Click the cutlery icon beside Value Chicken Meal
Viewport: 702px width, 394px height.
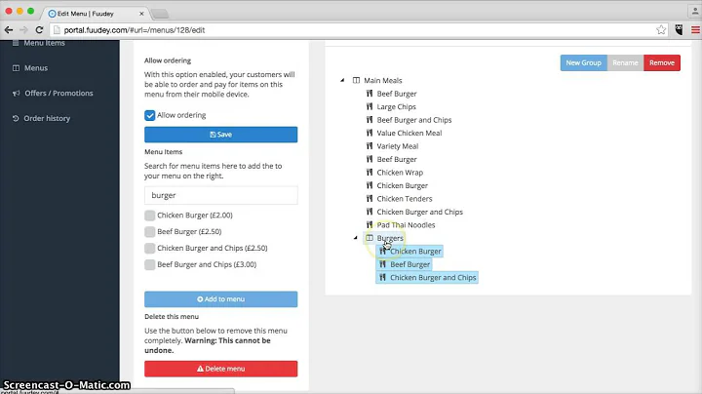[x=370, y=133]
